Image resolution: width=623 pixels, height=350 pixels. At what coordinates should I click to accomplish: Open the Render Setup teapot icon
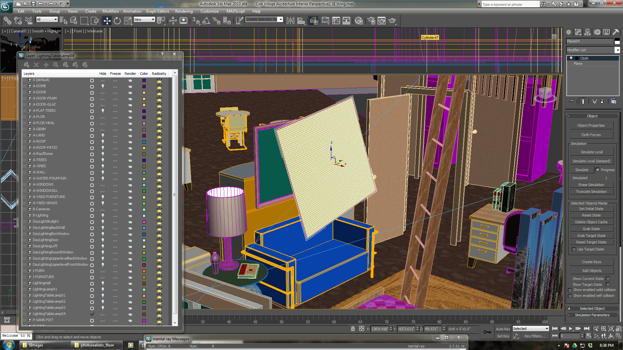pyautogui.click(x=371, y=21)
